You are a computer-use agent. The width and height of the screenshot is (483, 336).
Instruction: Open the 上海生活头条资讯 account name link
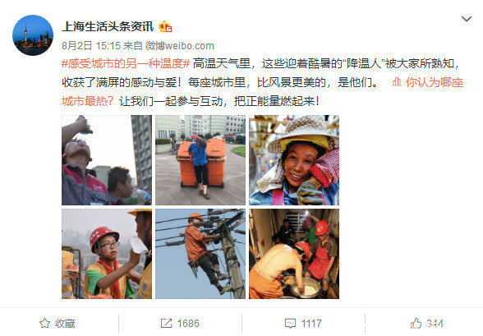click(108, 27)
